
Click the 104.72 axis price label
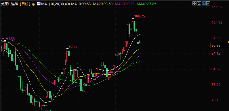point(217,23)
